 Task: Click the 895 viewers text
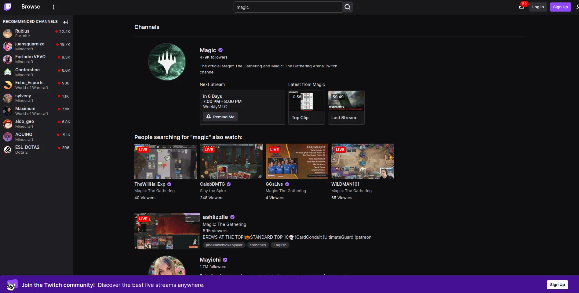click(x=215, y=231)
